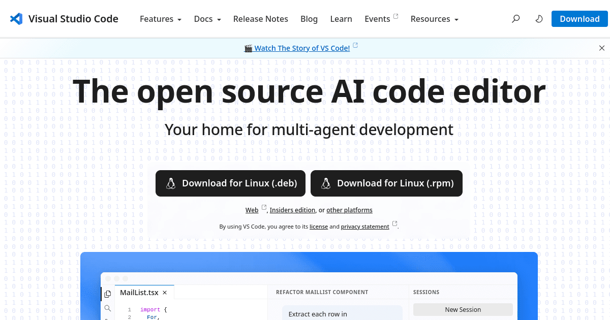This screenshot has height=320, width=610.
Task: Click the Explorer files icon in editor mockup
Action: tap(107, 294)
